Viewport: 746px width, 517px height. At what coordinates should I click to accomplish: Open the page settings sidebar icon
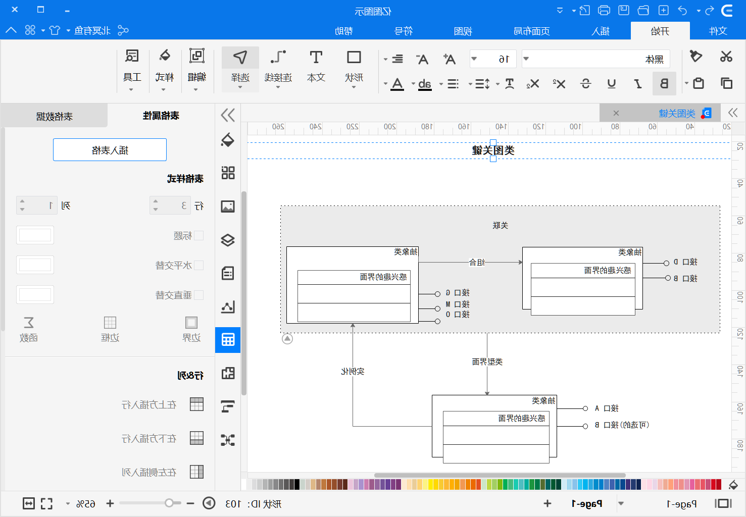coord(228,273)
